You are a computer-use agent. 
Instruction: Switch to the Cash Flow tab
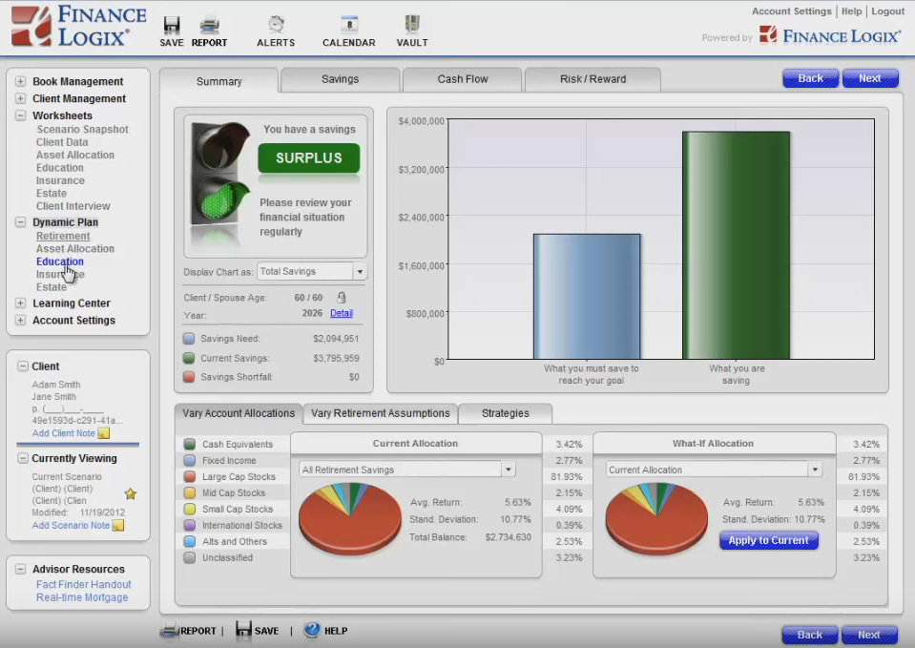coord(462,80)
